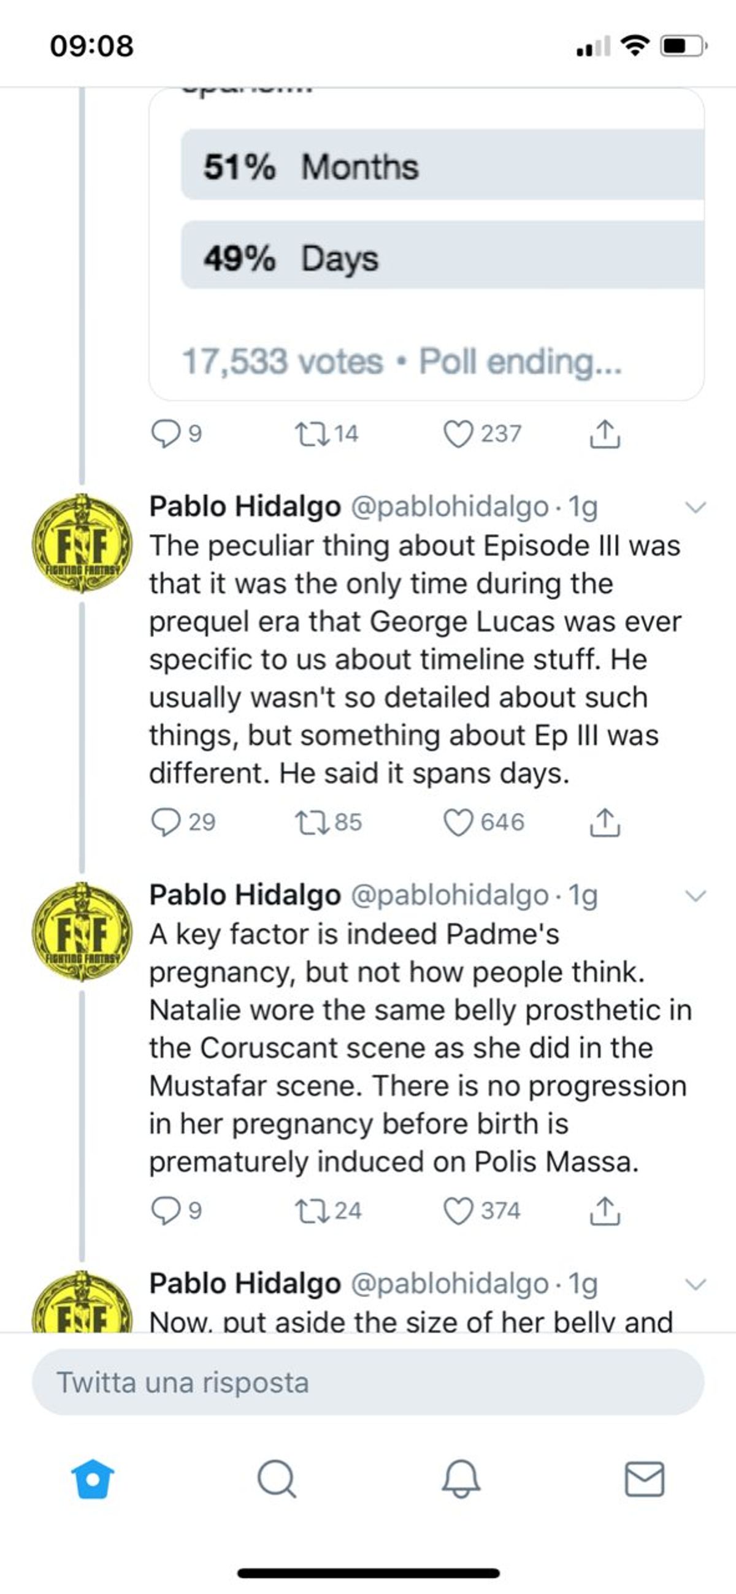Screen dimensions: 736x1594
Task: Reply to the Padme's pregnancy tweet
Action: pyautogui.click(x=166, y=1211)
